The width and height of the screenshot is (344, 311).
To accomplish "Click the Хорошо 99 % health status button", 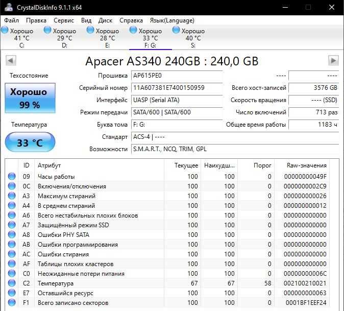I will pyautogui.click(x=30, y=98).
